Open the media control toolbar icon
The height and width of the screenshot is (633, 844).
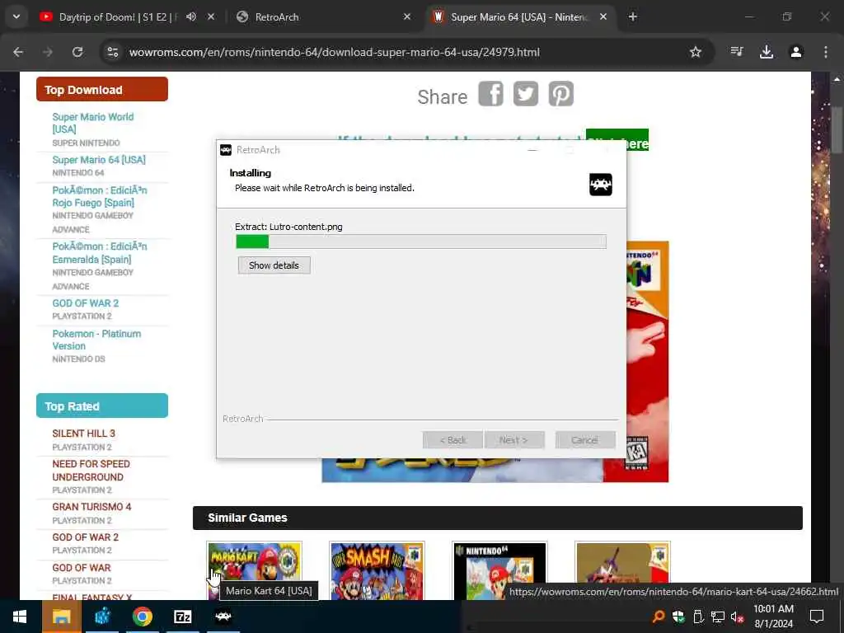pyautogui.click(x=736, y=52)
